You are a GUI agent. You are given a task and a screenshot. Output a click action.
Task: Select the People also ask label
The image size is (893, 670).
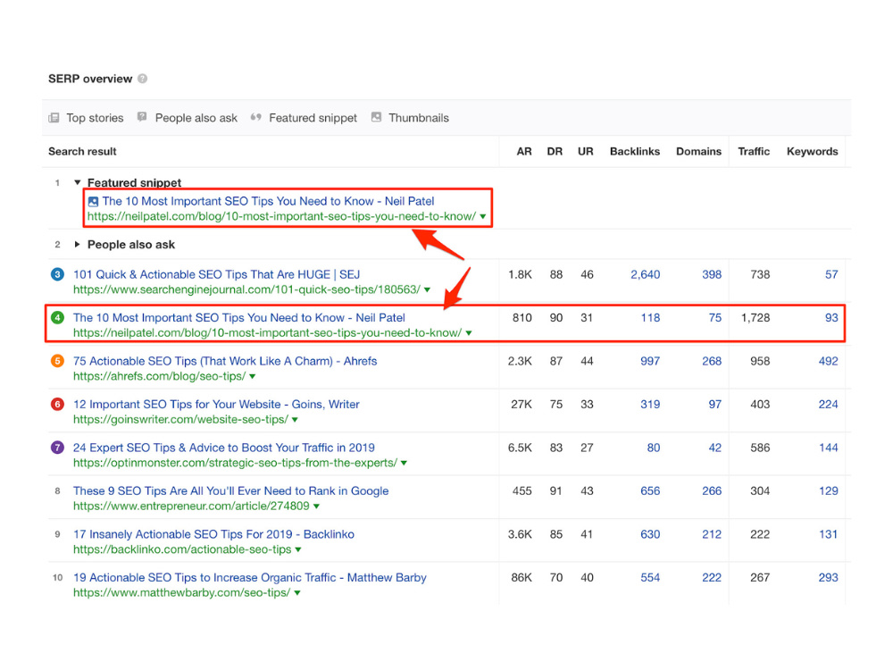coord(196,118)
